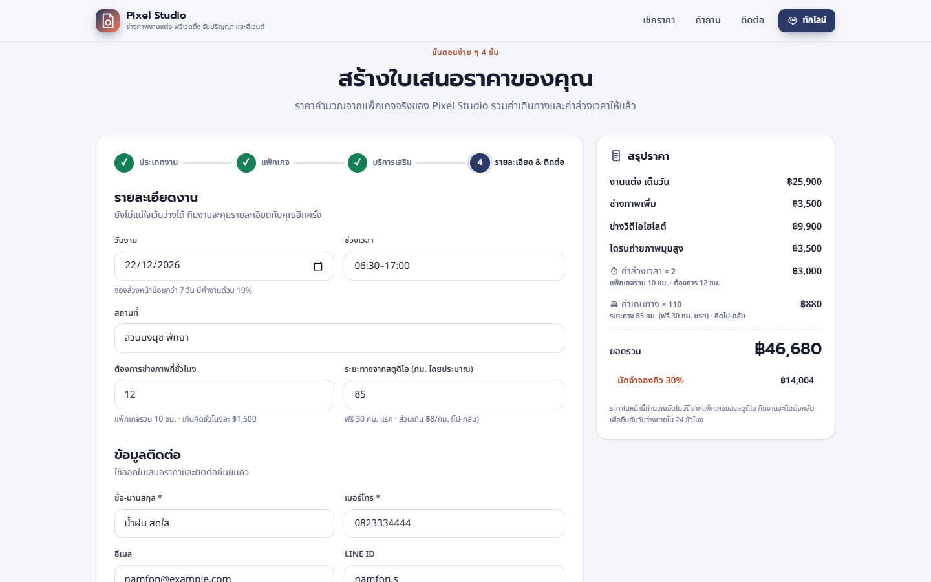Click the receipt icon beside สรุปราคา
Screen dimensions: 931x582
point(615,156)
